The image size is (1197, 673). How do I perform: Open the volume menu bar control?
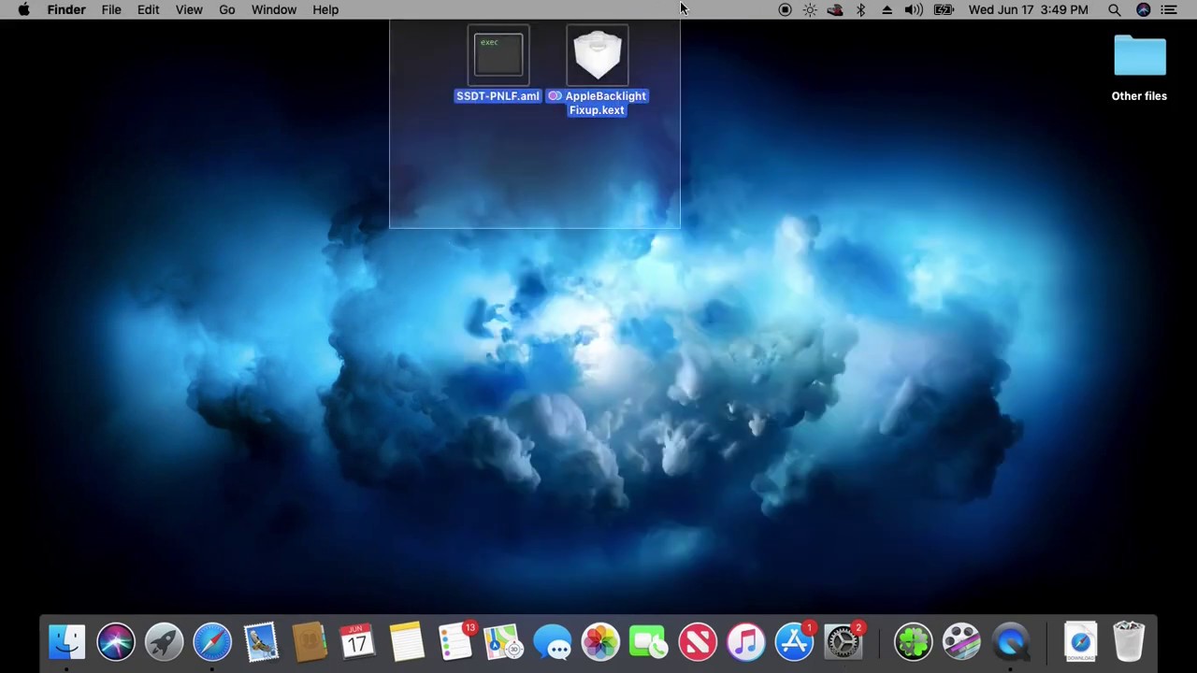(x=914, y=9)
